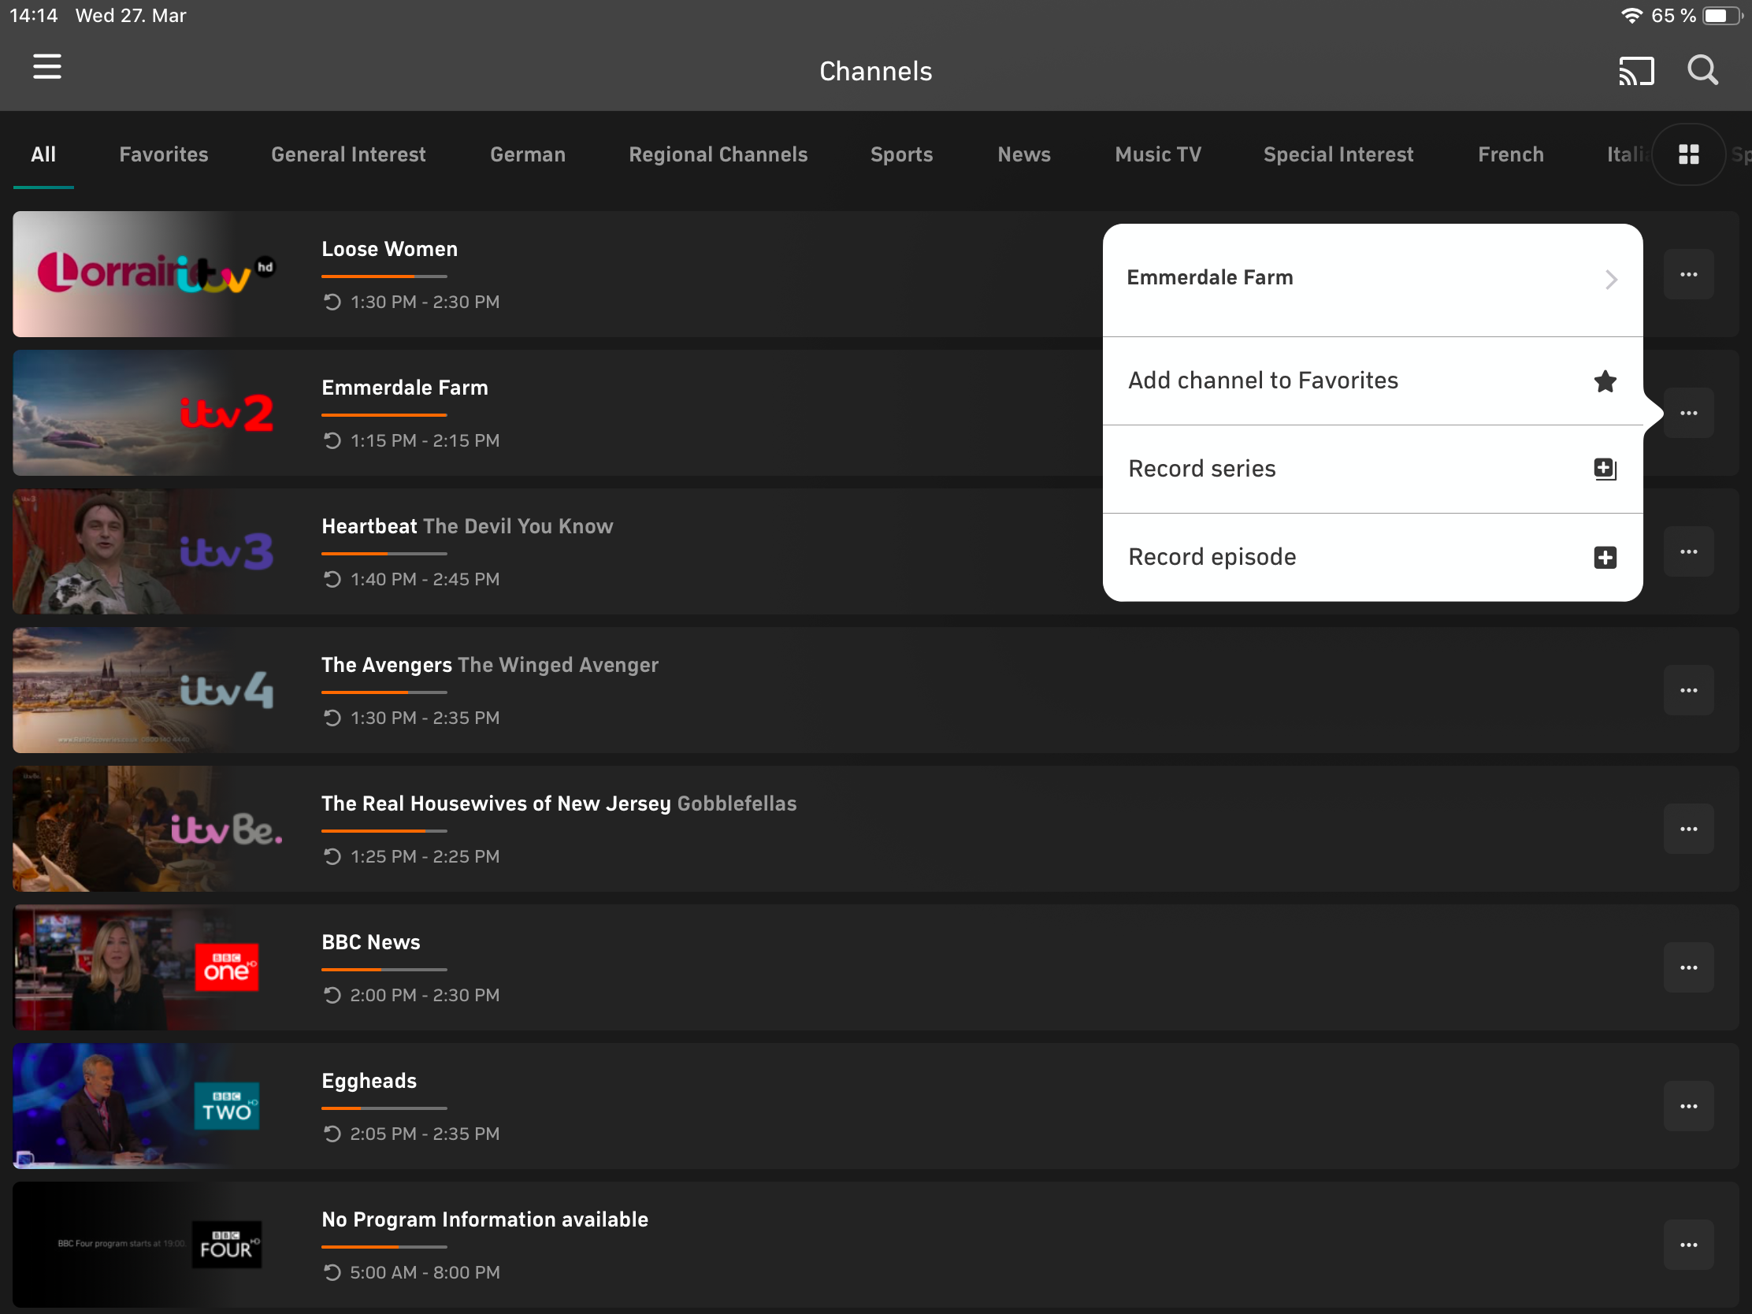Expand Emmerdale Farm details chevron in popup
The height and width of the screenshot is (1314, 1752).
point(1611,280)
